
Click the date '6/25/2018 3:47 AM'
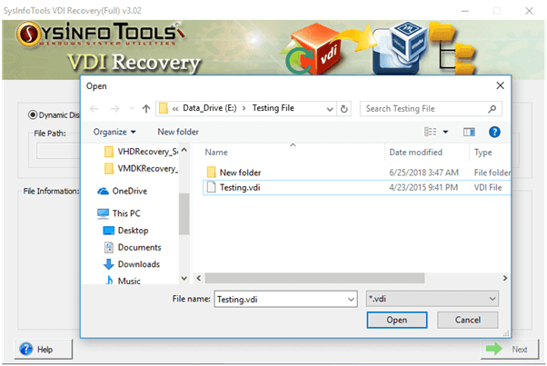(423, 173)
